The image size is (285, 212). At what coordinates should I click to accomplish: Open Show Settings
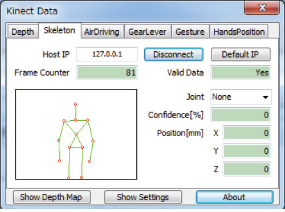tap(143, 197)
